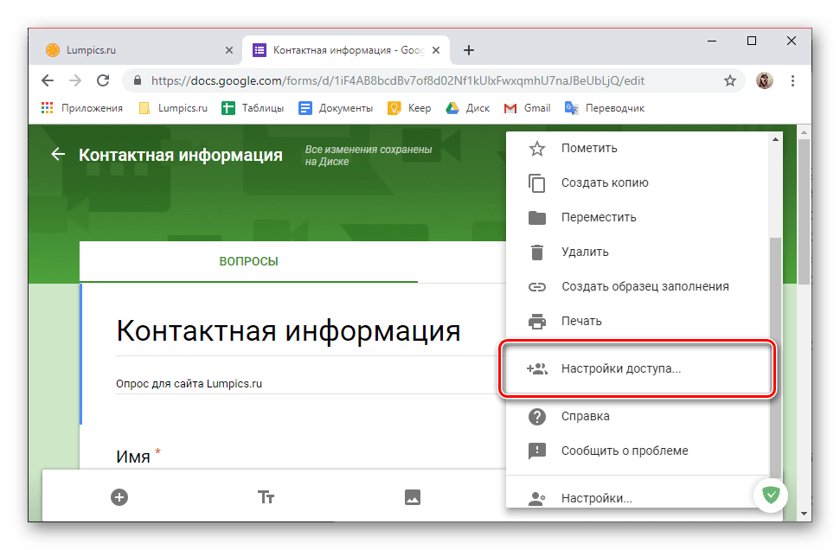The height and width of the screenshot is (550, 840).
Task: Click the page scrollbar down arrow
Action: click(x=804, y=513)
